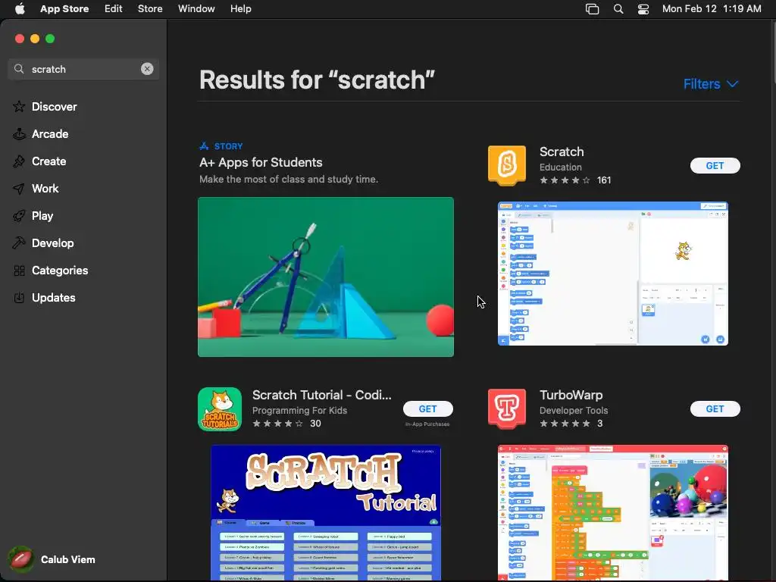The height and width of the screenshot is (582, 776).
Task: Click the Categories grid icon
Action: (19, 271)
